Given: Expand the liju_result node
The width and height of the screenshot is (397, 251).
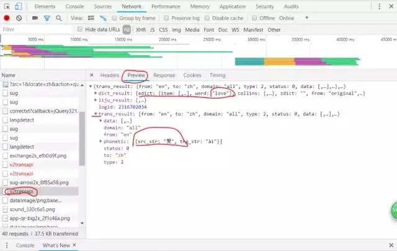Looking at the screenshot, I should click(96, 100).
